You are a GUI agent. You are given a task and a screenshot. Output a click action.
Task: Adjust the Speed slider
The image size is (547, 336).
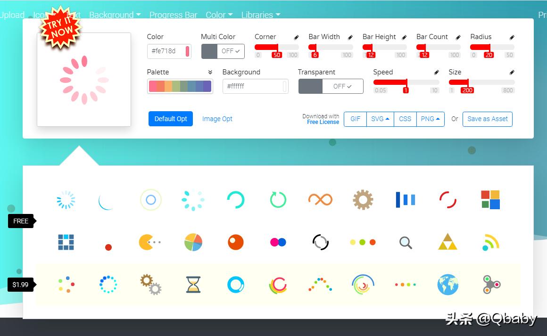tap(406, 82)
